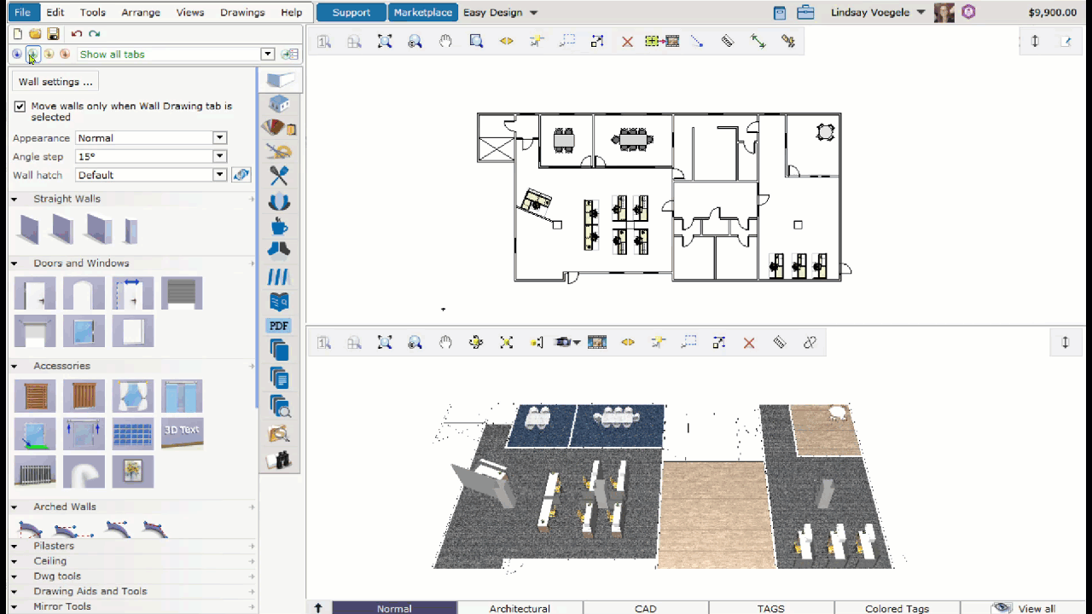Click up arrow beside Normal tab

(318, 608)
